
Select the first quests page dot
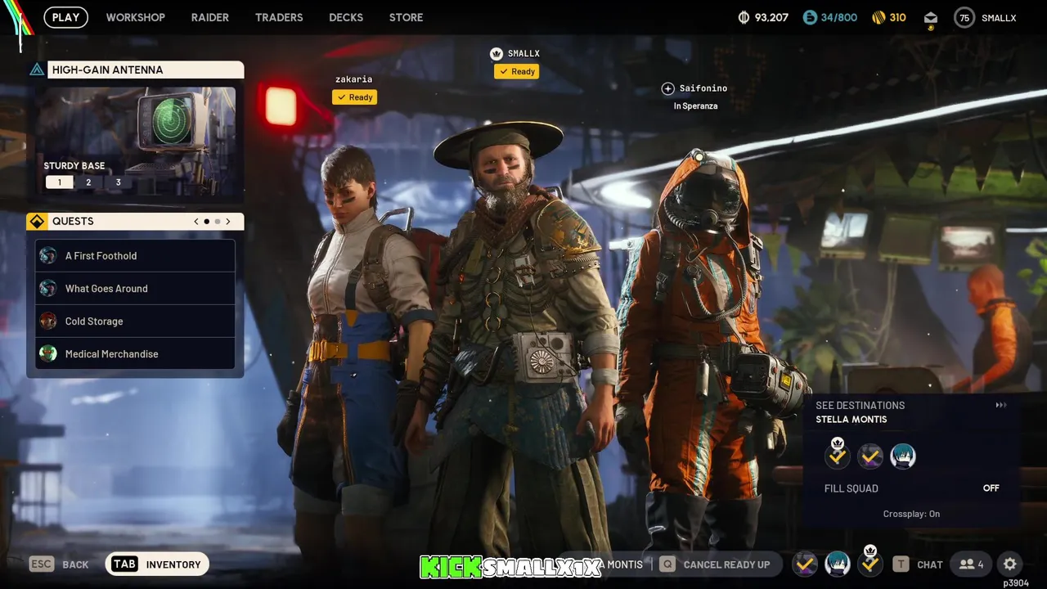[207, 222]
